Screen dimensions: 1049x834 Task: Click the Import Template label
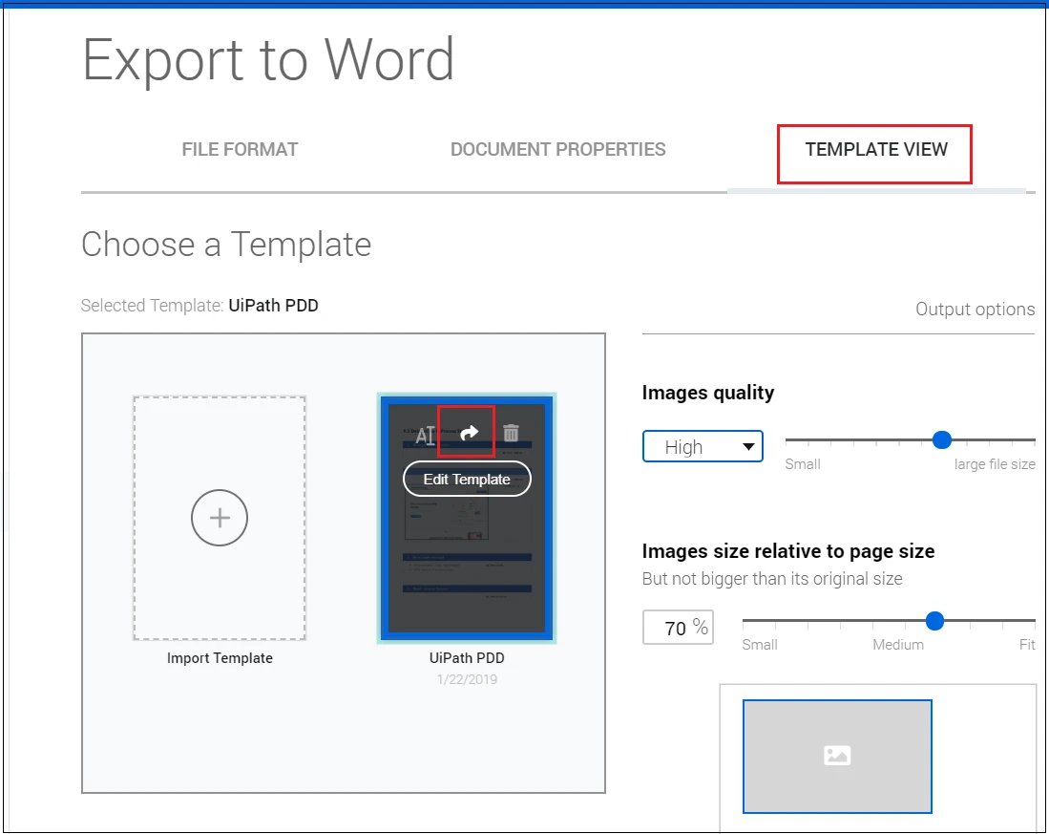[220, 658]
